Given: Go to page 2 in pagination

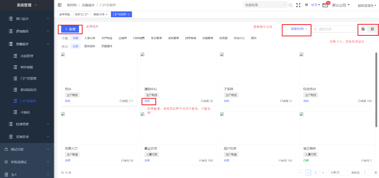Looking at the screenshot, I should (315, 173).
